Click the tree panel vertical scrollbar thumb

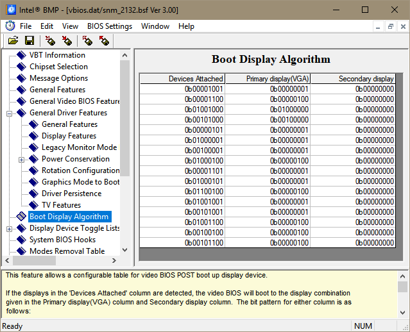[125, 118]
